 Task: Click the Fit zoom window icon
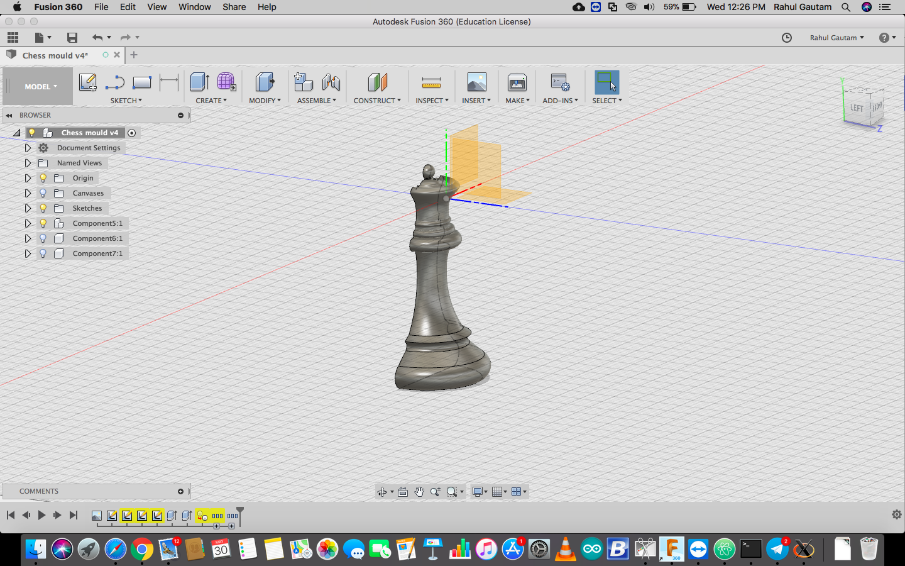tap(452, 492)
